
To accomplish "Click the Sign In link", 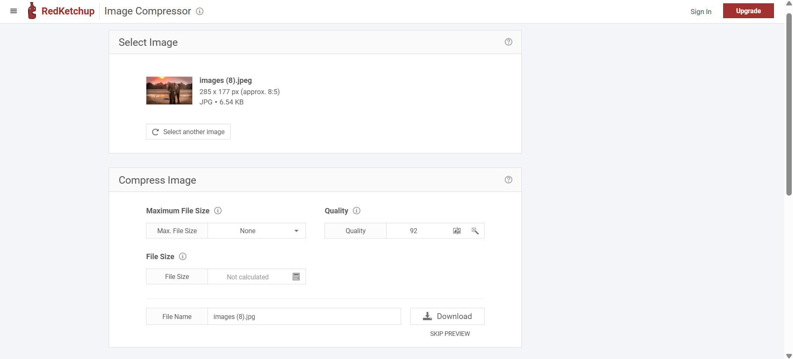I will tap(700, 12).
